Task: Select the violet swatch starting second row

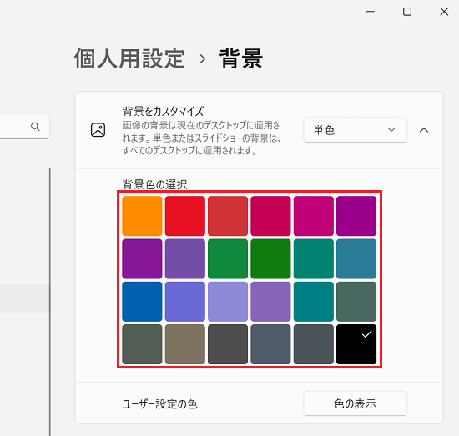Action: click(142, 258)
